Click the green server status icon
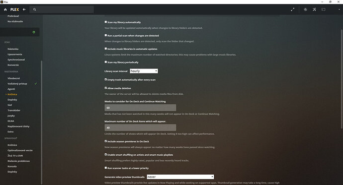The height and width of the screenshot is (185, 343). point(34,32)
